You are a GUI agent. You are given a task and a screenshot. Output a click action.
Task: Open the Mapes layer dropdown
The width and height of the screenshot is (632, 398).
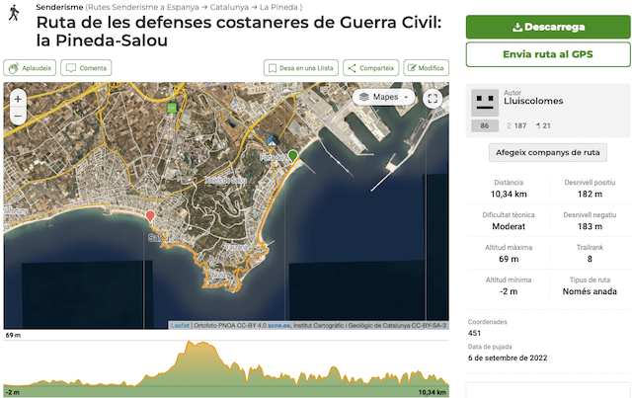[385, 97]
